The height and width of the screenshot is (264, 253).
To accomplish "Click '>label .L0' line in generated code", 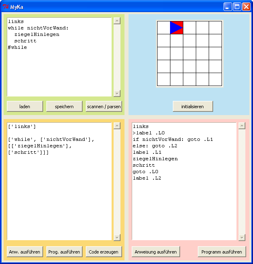I will (x=149, y=133).
